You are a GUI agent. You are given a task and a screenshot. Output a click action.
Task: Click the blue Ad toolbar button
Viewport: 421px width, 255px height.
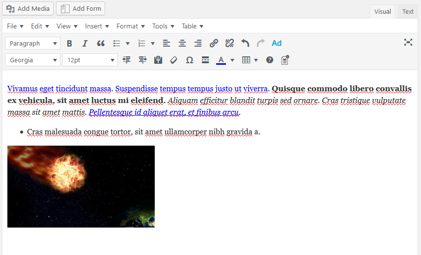pos(277,43)
